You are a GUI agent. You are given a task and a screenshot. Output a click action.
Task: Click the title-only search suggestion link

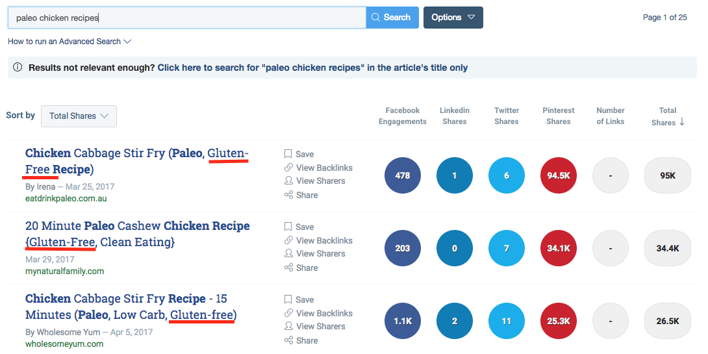[x=312, y=68]
